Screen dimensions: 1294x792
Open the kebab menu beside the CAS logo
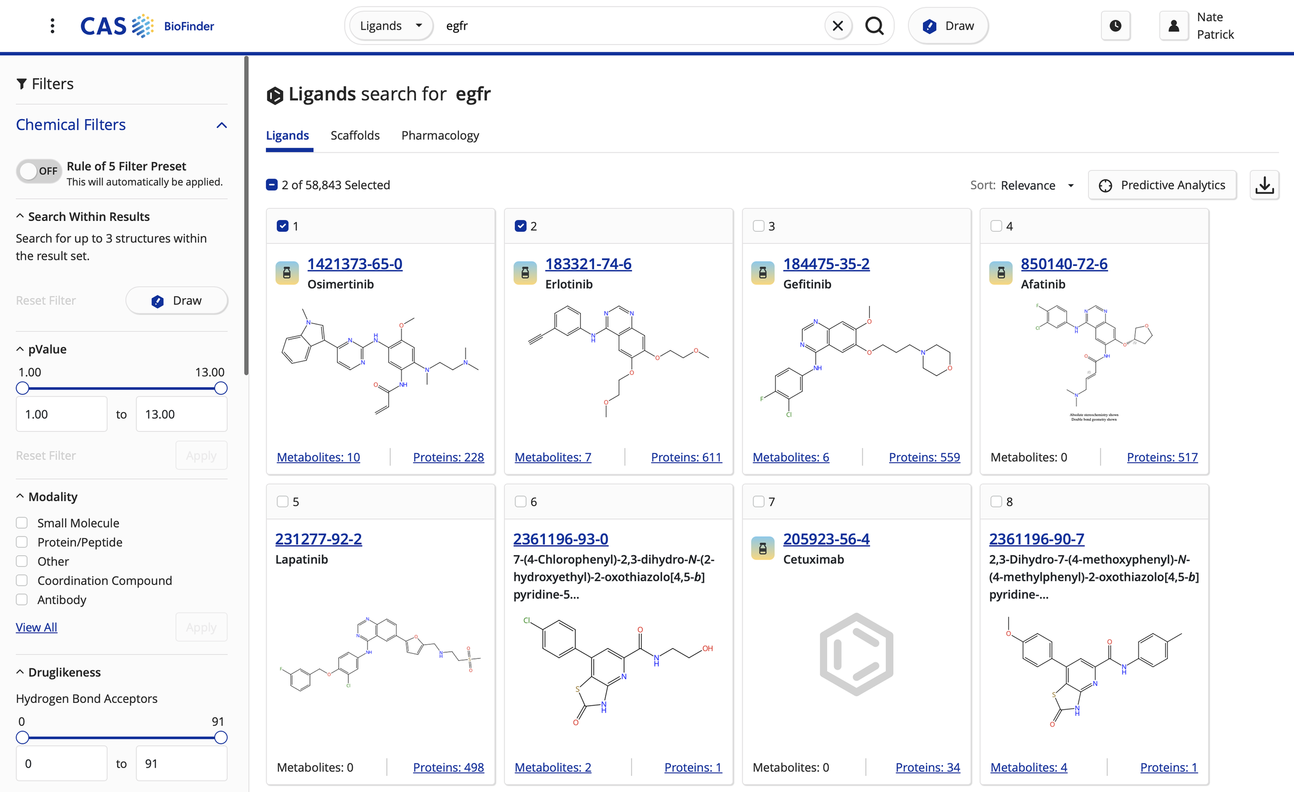click(52, 25)
